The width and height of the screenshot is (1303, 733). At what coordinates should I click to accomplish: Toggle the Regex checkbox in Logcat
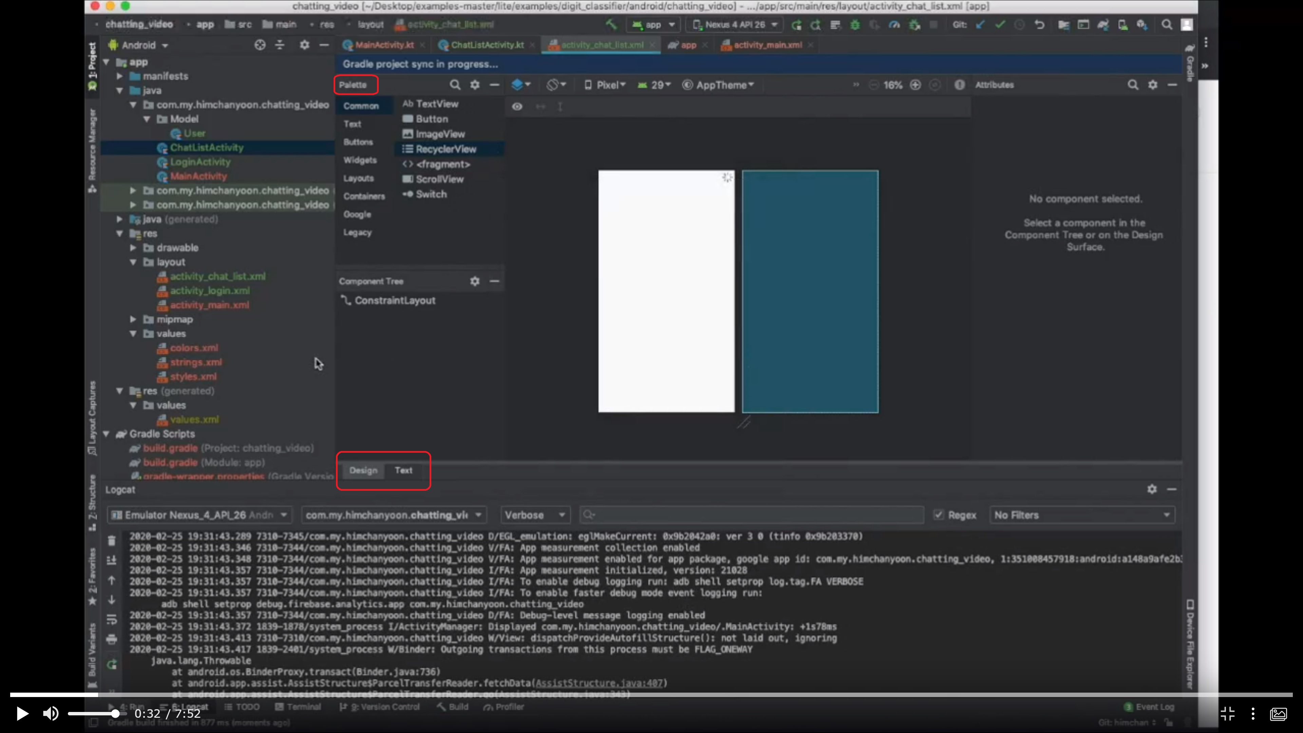click(x=939, y=515)
